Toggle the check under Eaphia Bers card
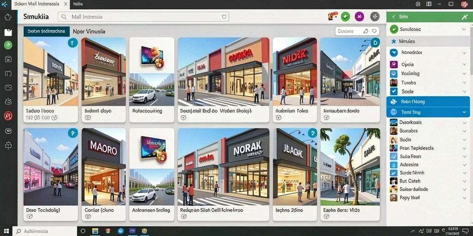The height and width of the screenshot is (236, 473). point(327,217)
